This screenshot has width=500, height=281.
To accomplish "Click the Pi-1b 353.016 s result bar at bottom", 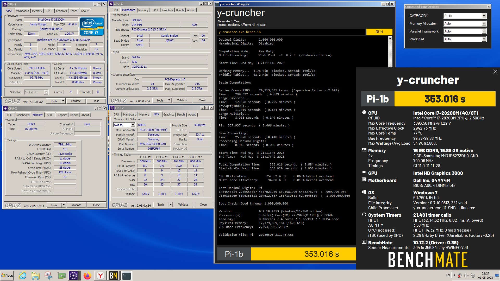I will coord(286,254).
